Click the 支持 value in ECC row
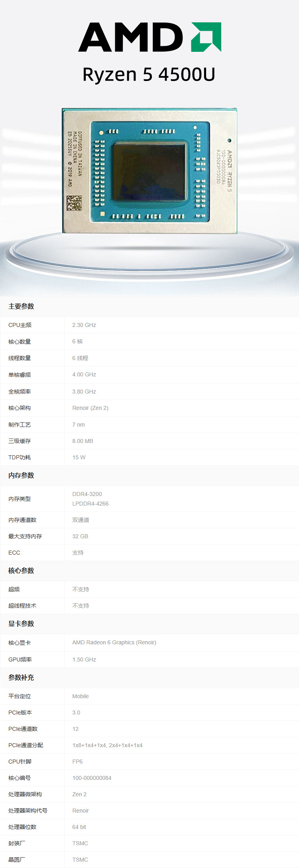 point(78,553)
